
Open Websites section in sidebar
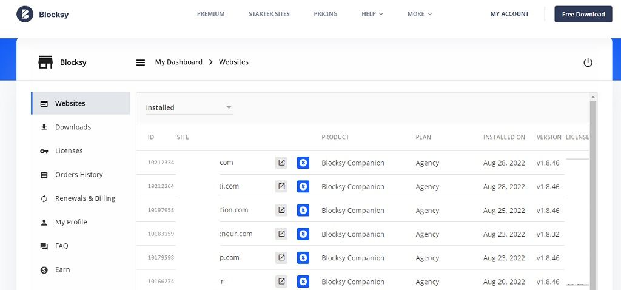(81, 103)
